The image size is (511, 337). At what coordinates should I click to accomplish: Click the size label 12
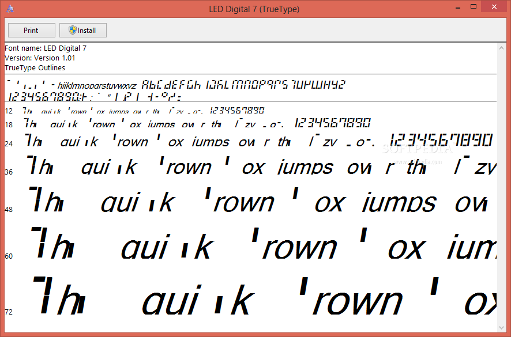pyautogui.click(x=9, y=111)
